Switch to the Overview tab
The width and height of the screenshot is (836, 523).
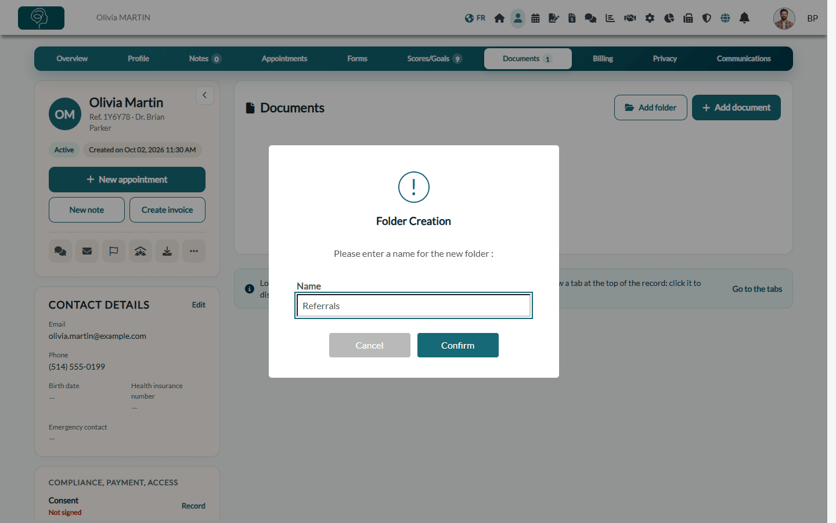72,59
